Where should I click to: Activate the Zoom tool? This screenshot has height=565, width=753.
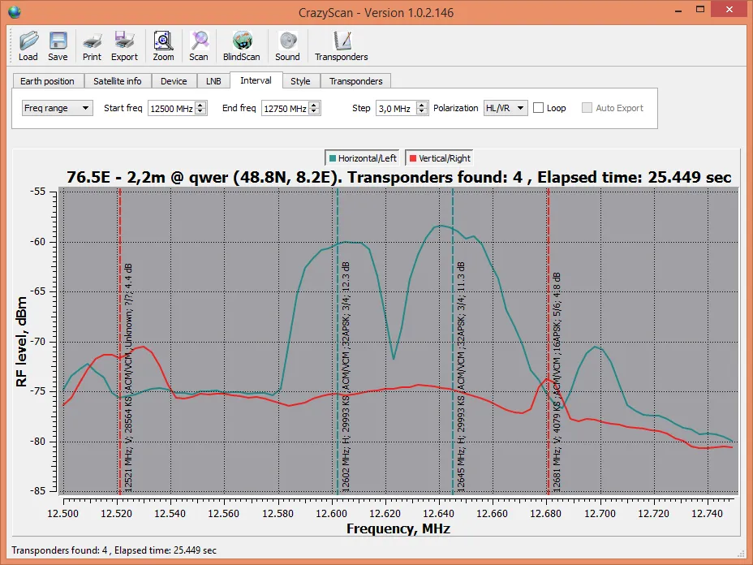[163, 46]
